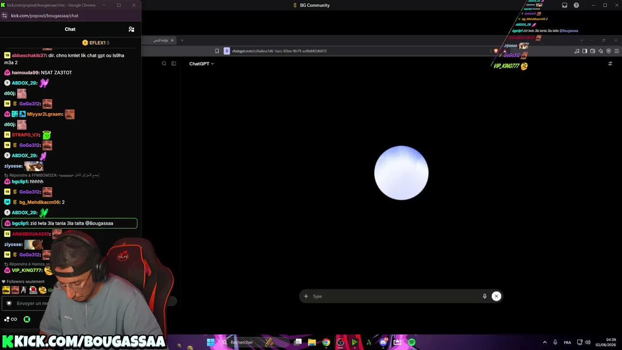This screenshot has height=350, width=622.
Task: Open the Brave shields icon
Action: (496, 51)
